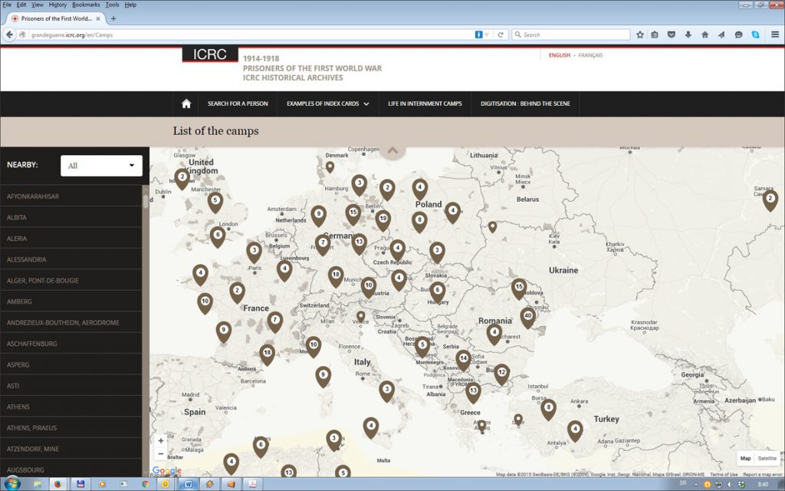Switch map to Satellite view
Screen dimensions: 785x491
tap(767, 458)
